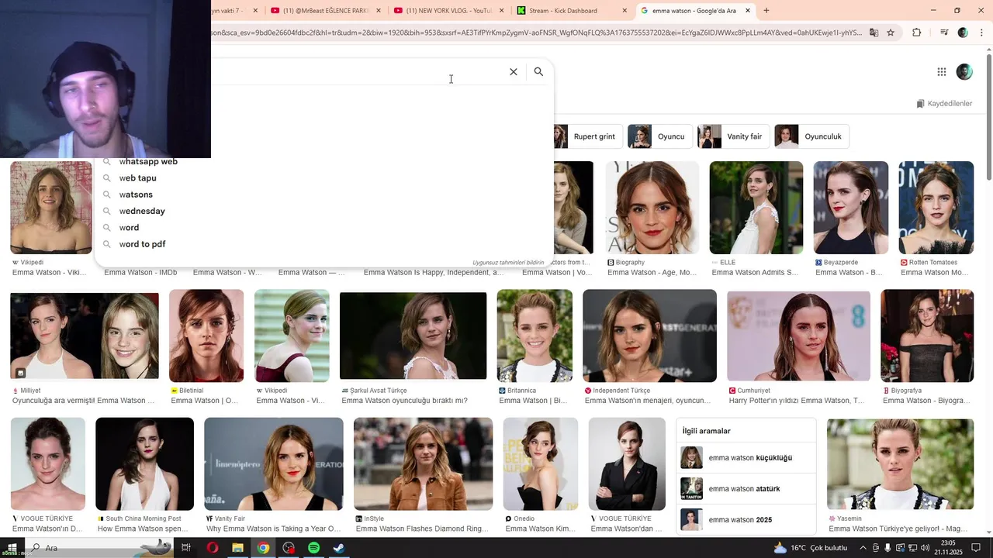The height and width of the screenshot is (558, 993).
Task: Open the Chrome three-dot menu
Action: click(980, 33)
